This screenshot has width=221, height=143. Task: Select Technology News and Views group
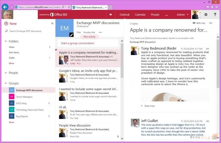point(30,110)
